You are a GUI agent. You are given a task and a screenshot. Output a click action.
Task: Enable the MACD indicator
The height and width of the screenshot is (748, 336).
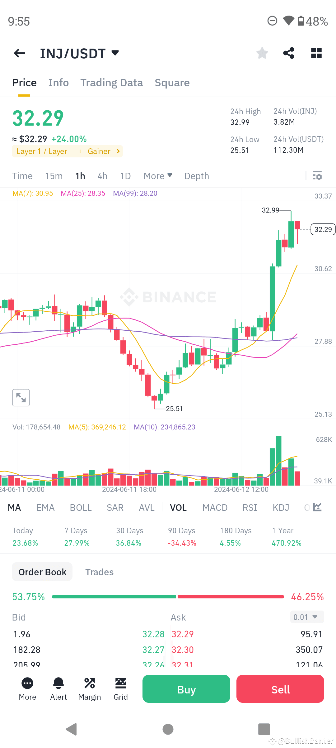coord(215,507)
